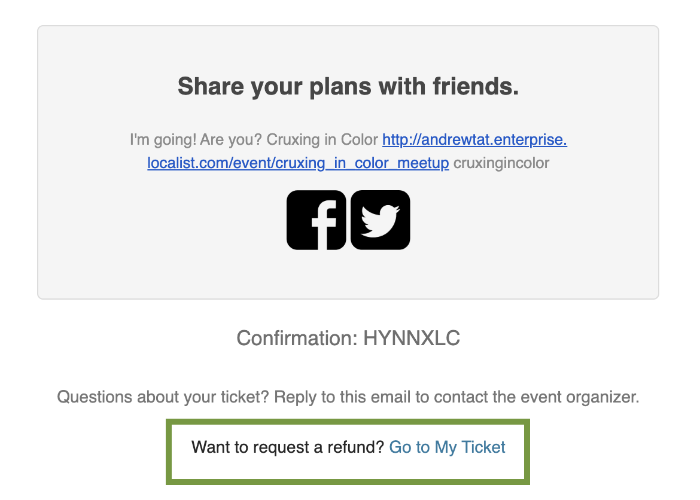Open Facebook sharing via its black square icon
The image size is (700, 500).
click(x=316, y=219)
